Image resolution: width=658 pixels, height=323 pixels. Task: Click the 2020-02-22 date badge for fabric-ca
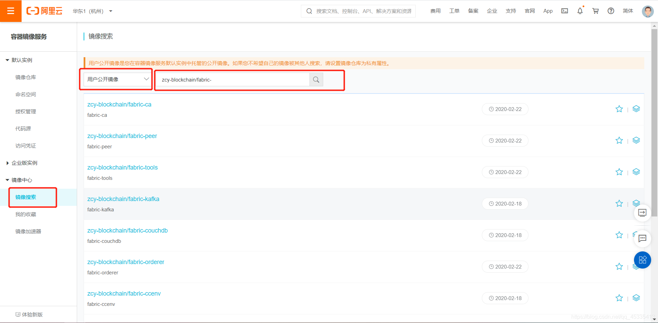tap(505, 109)
